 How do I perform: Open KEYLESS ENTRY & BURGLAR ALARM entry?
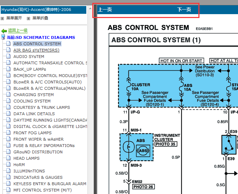pyautogui.click(x=50, y=184)
